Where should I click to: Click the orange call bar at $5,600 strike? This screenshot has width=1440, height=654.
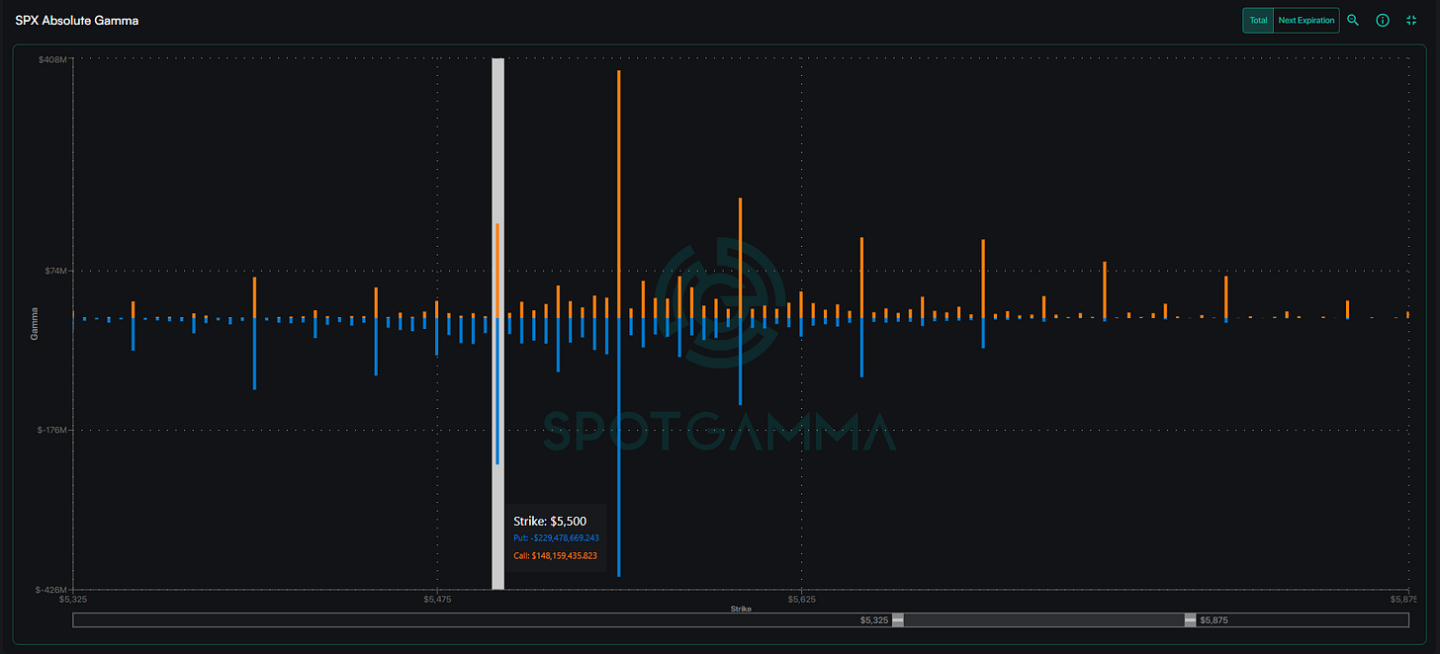tap(740, 257)
